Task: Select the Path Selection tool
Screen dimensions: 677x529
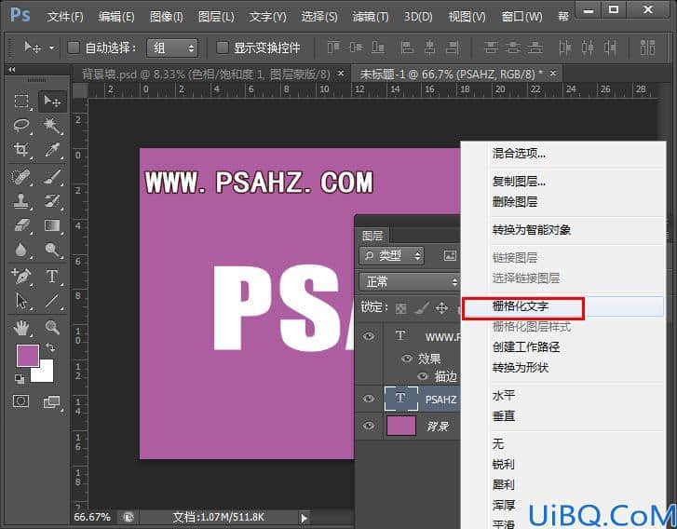Action: tap(21, 301)
